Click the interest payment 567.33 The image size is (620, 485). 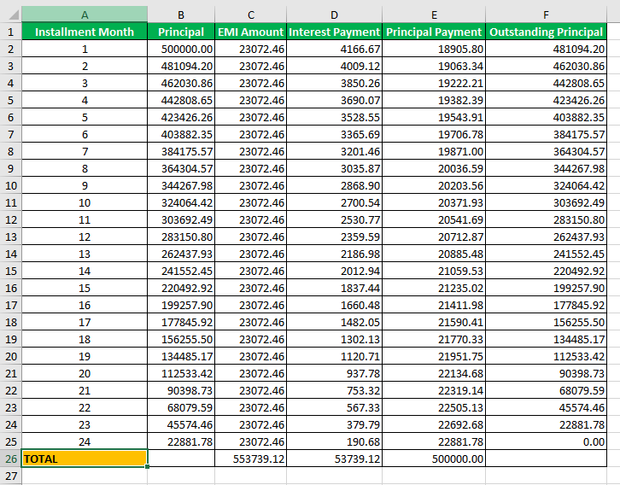click(x=335, y=407)
